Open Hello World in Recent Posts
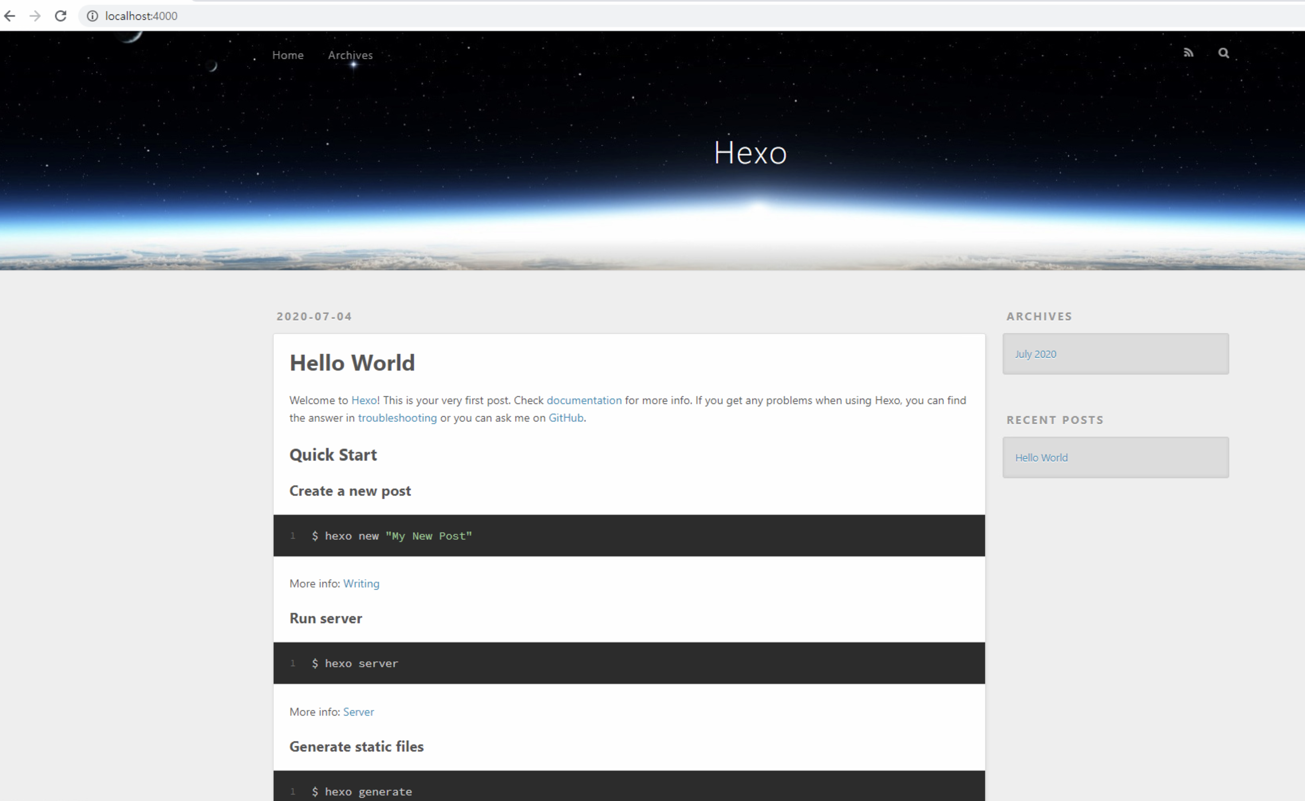 point(1041,458)
